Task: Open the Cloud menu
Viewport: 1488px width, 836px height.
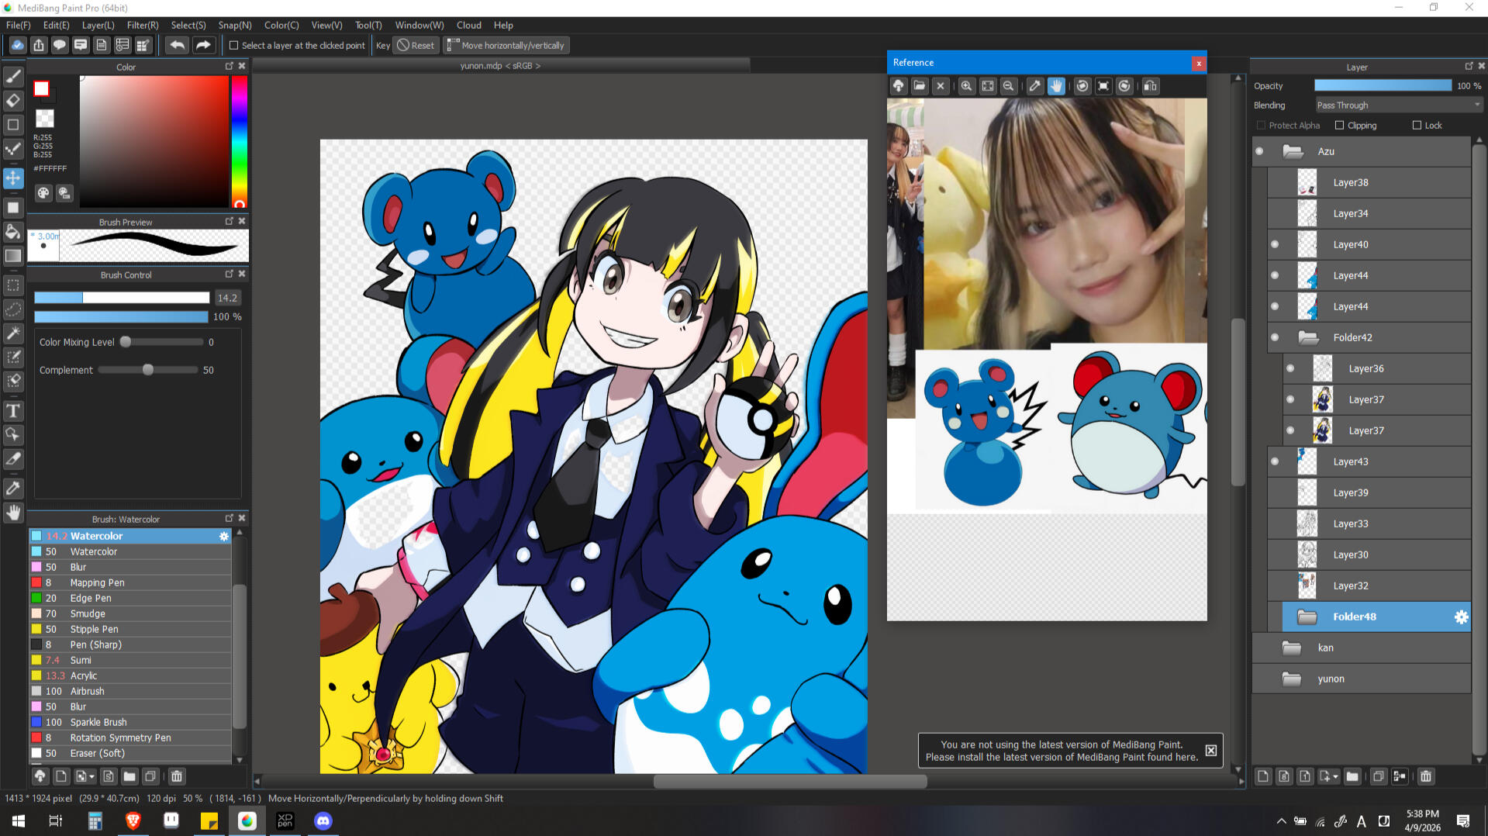Action: 468,25
